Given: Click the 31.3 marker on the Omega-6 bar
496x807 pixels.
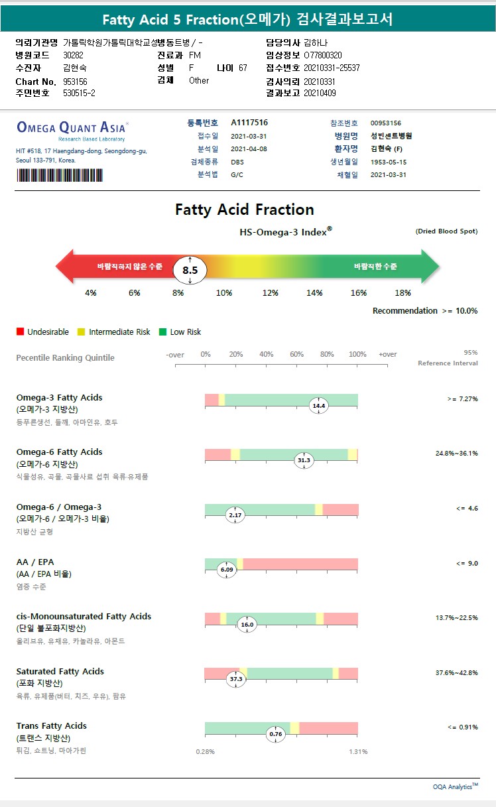Looking at the screenshot, I should pos(304,460).
